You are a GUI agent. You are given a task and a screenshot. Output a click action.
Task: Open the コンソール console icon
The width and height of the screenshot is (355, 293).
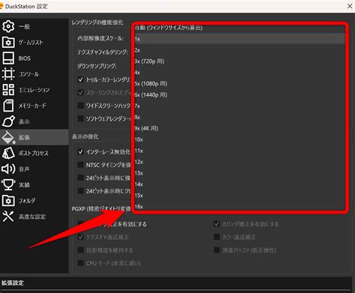tap(8, 74)
